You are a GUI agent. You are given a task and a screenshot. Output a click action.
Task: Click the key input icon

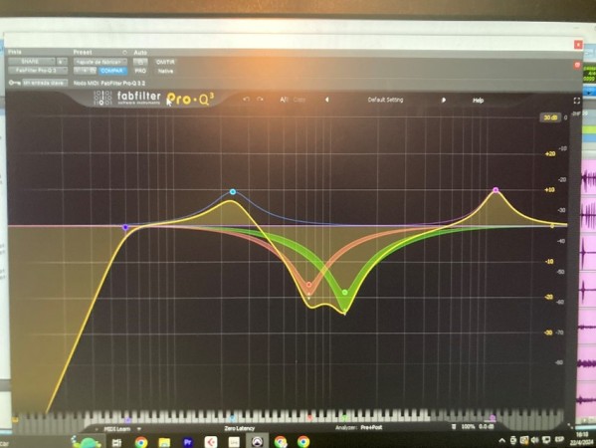(14, 83)
